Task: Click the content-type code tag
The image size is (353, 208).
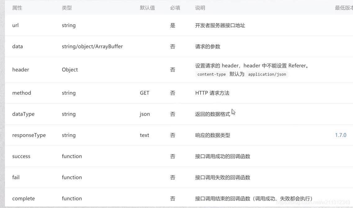Action: click(x=212, y=75)
